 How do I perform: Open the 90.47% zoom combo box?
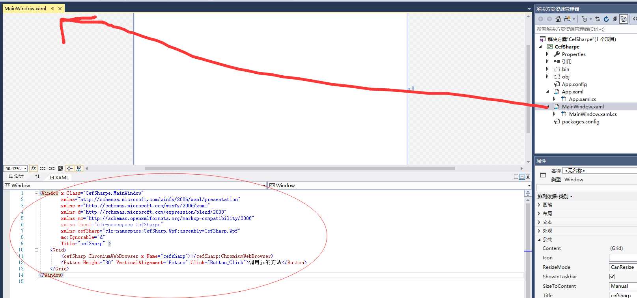point(15,168)
